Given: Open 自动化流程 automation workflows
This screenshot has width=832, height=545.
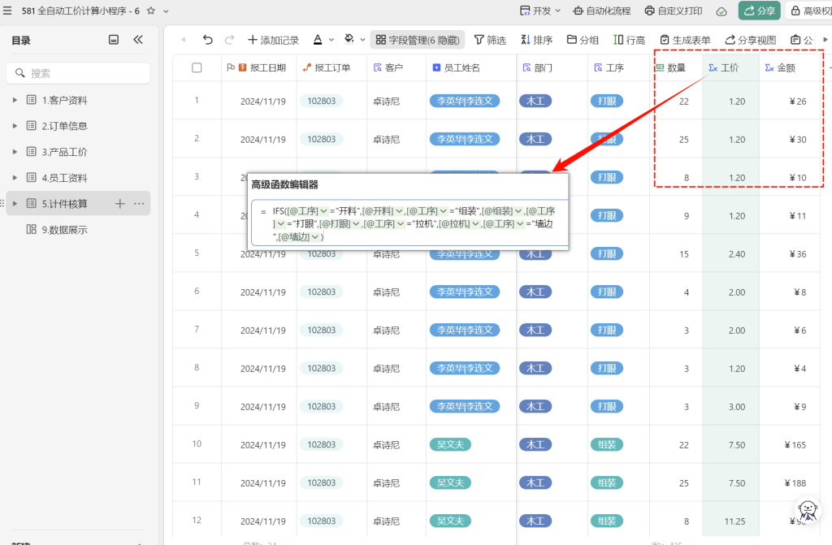Looking at the screenshot, I should pos(602,11).
